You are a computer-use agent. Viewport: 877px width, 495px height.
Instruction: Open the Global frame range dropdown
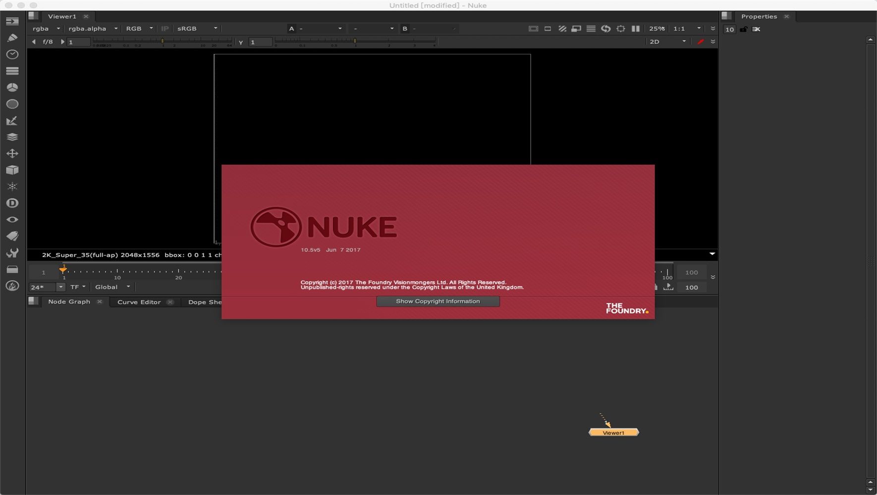pos(112,287)
